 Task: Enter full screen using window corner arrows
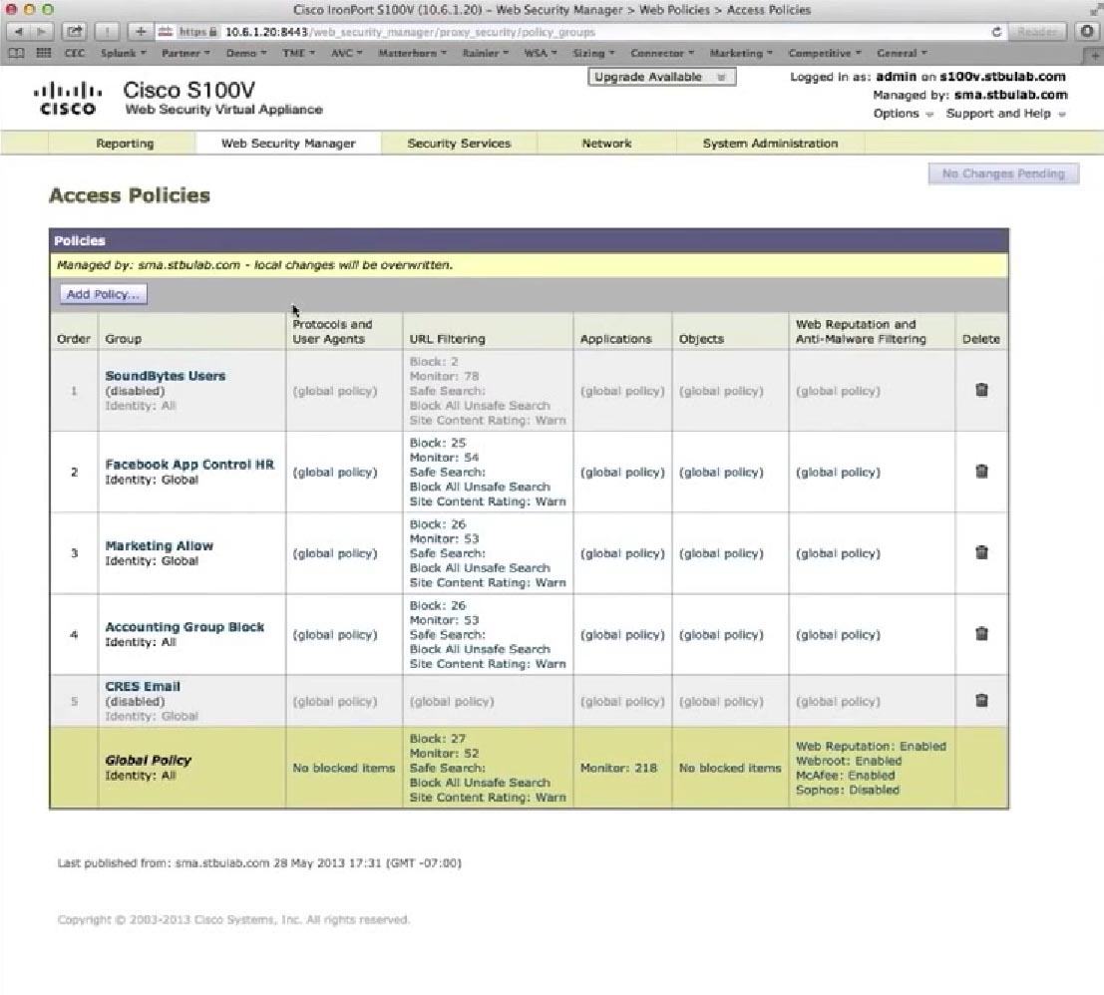coord(1094,10)
